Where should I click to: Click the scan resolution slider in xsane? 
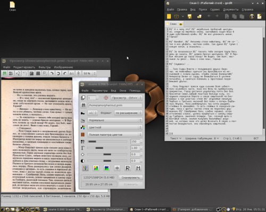click(107, 142)
